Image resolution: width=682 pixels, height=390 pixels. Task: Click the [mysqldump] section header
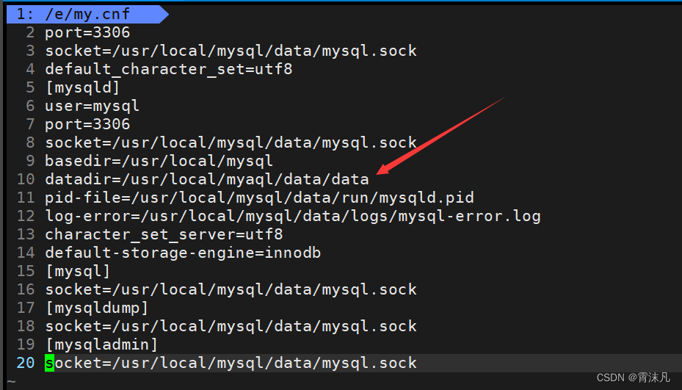point(96,308)
